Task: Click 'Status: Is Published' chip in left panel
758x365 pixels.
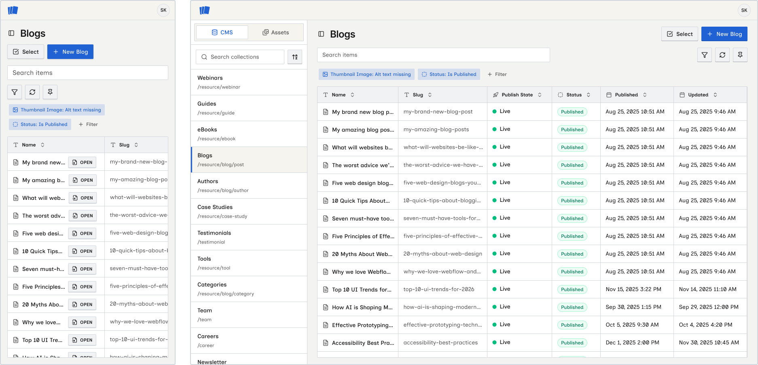Action: click(40, 124)
